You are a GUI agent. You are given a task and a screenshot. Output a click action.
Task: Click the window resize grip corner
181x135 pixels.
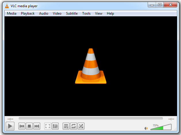[x=175, y=129]
